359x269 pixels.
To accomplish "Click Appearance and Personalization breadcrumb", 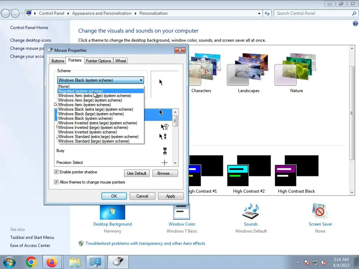I will pos(102,13).
